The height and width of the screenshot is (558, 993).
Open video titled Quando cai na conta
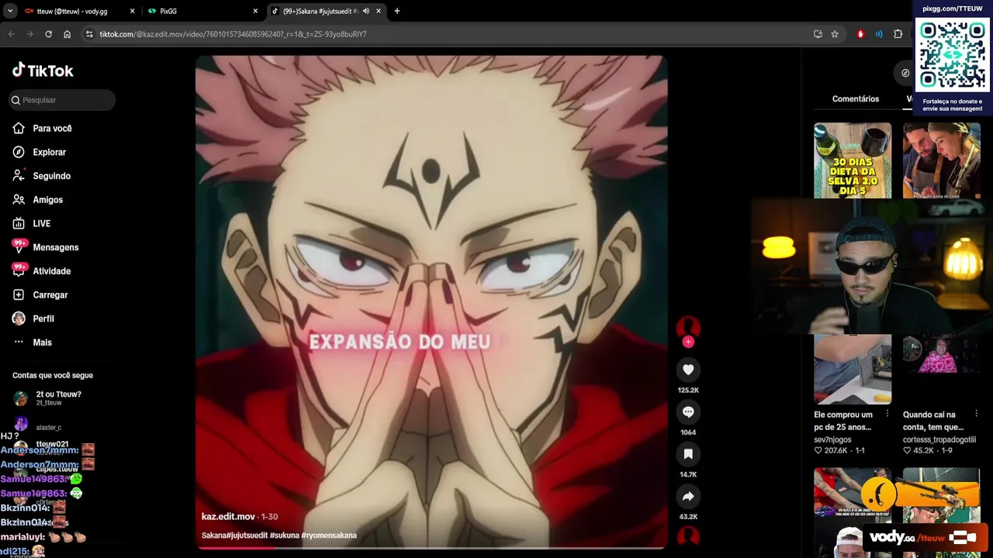pos(934,421)
